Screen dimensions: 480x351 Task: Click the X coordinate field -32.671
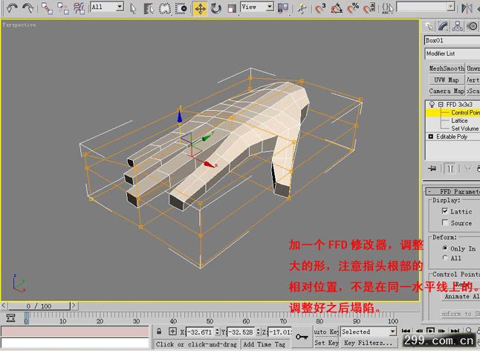coord(200,332)
